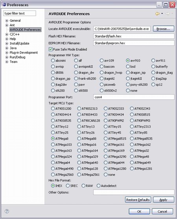Select the ATMega8 MCU type
The width and height of the screenshot is (177, 219).
[53, 139]
